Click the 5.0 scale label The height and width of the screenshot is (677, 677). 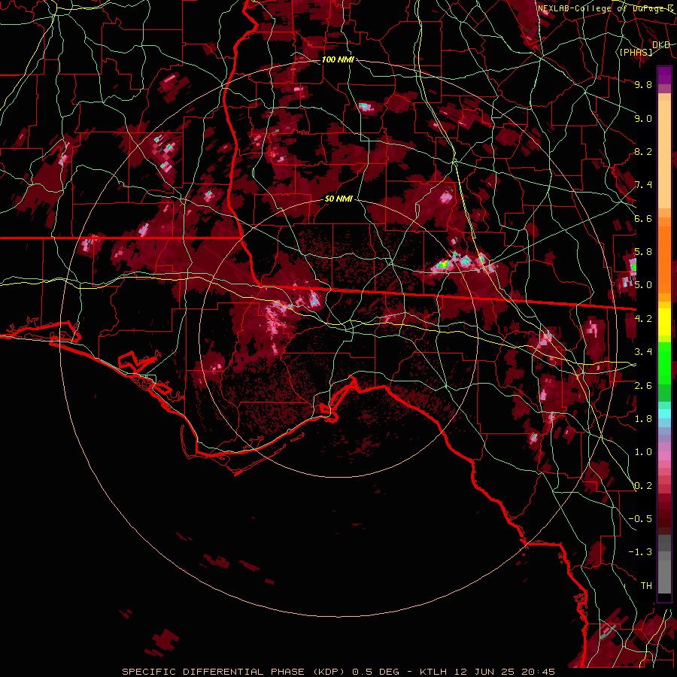tap(643, 285)
